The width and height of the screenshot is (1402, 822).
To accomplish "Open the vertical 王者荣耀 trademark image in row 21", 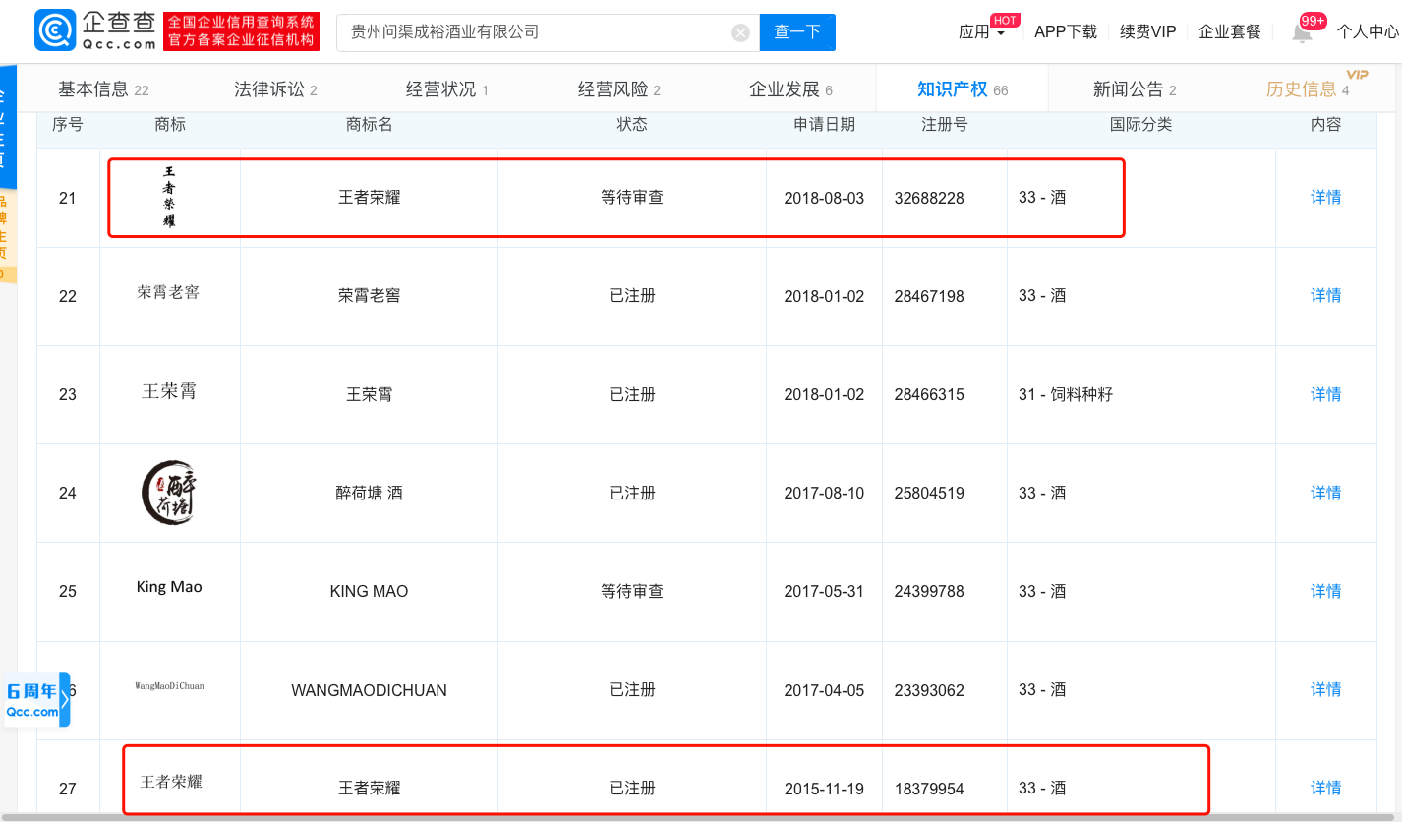I will coord(169,198).
